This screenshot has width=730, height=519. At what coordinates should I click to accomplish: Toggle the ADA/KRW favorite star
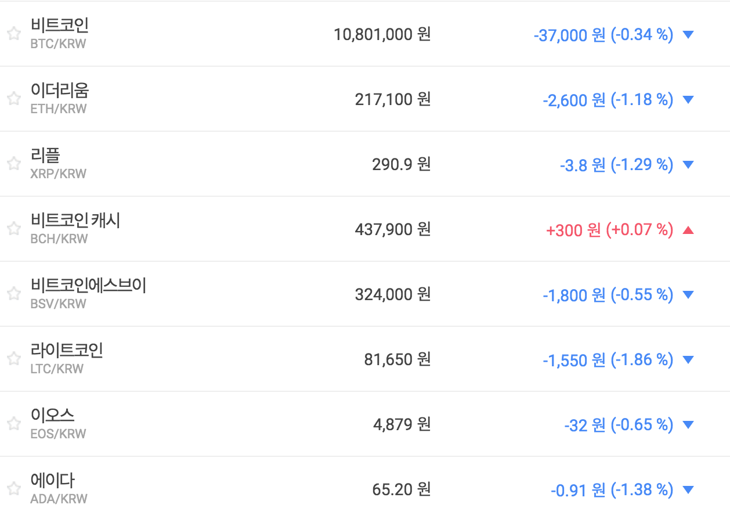pos(14,489)
